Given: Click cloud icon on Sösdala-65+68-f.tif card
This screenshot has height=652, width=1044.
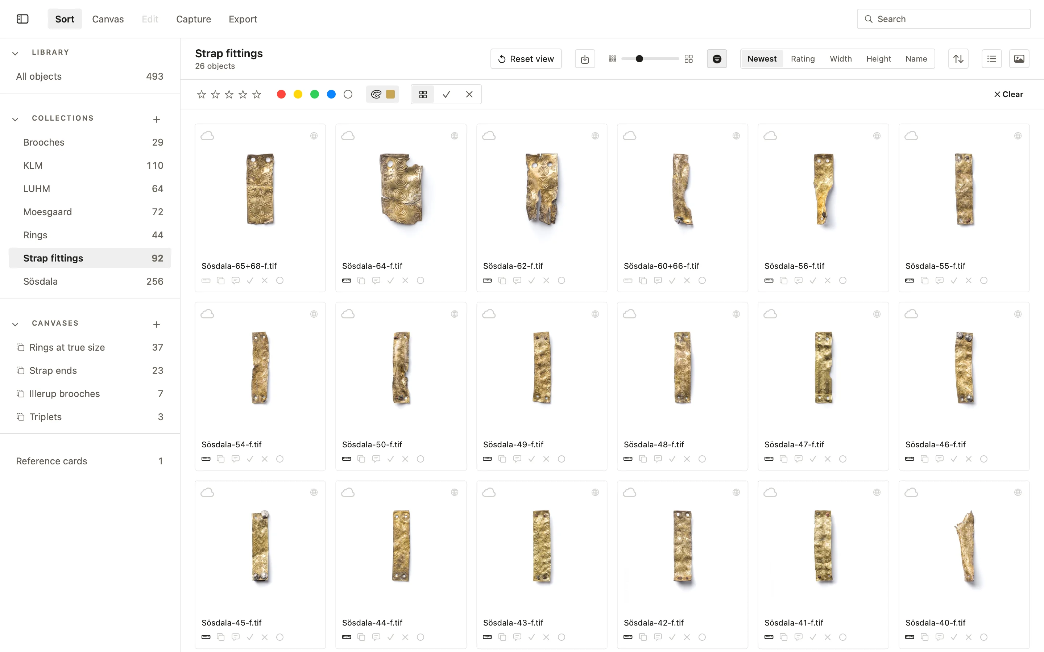Looking at the screenshot, I should point(207,136).
